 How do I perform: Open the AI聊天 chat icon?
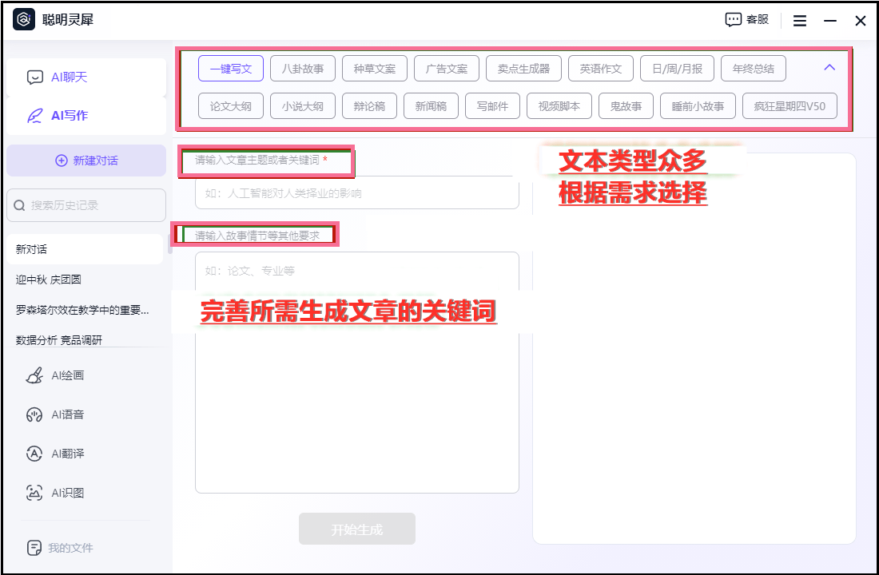tap(35, 77)
